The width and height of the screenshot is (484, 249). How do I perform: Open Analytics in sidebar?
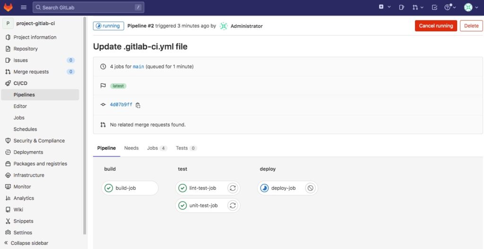point(24,198)
